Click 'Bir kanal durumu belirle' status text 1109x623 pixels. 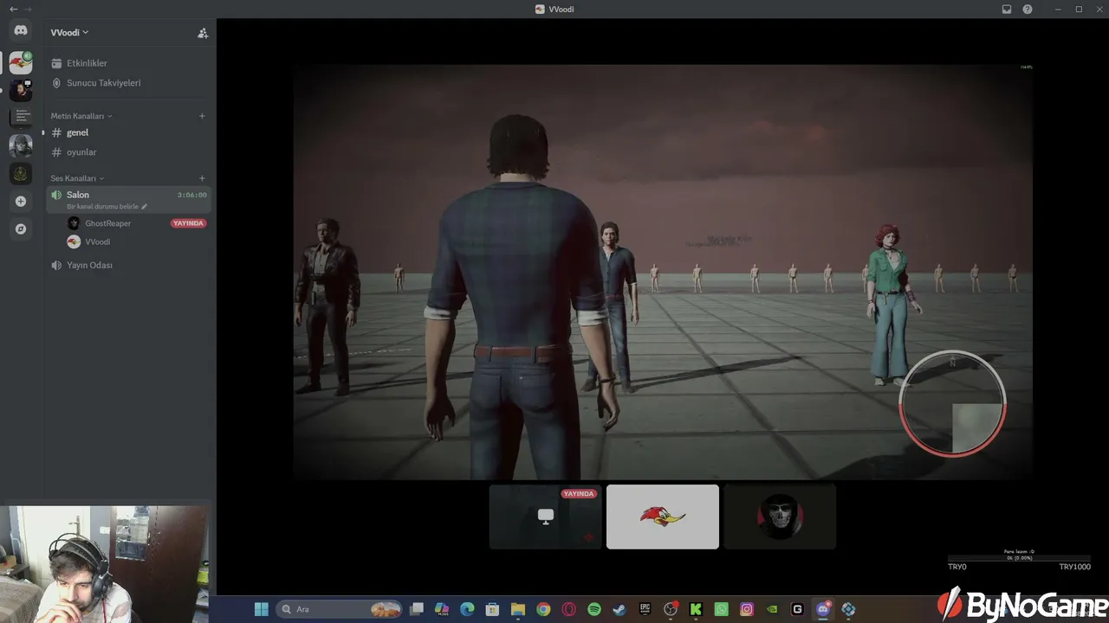pos(102,207)
